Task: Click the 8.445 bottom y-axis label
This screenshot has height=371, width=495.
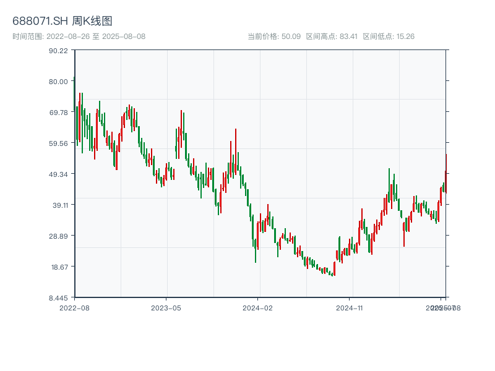Action: 58,297
